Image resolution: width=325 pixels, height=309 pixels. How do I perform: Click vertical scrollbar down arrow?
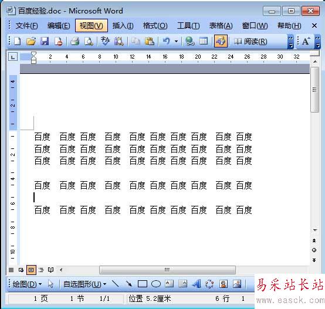tap(315, 230)
